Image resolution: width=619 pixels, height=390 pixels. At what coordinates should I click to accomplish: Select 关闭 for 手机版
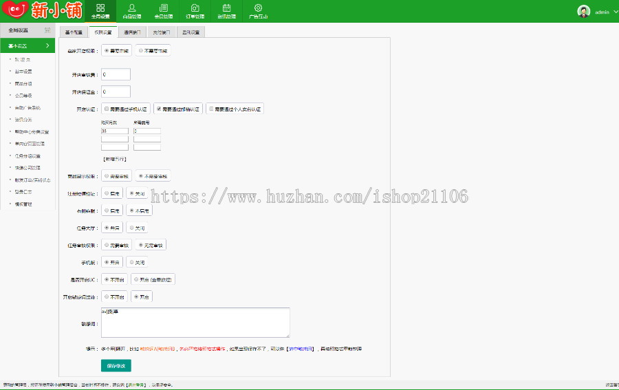(x=132, y=262)
